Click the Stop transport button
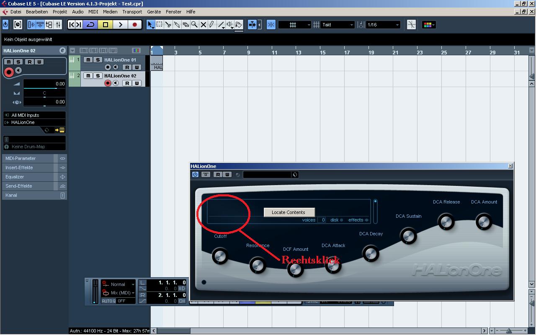This screenshot has height=335, width=536. [x=106, y=25]
